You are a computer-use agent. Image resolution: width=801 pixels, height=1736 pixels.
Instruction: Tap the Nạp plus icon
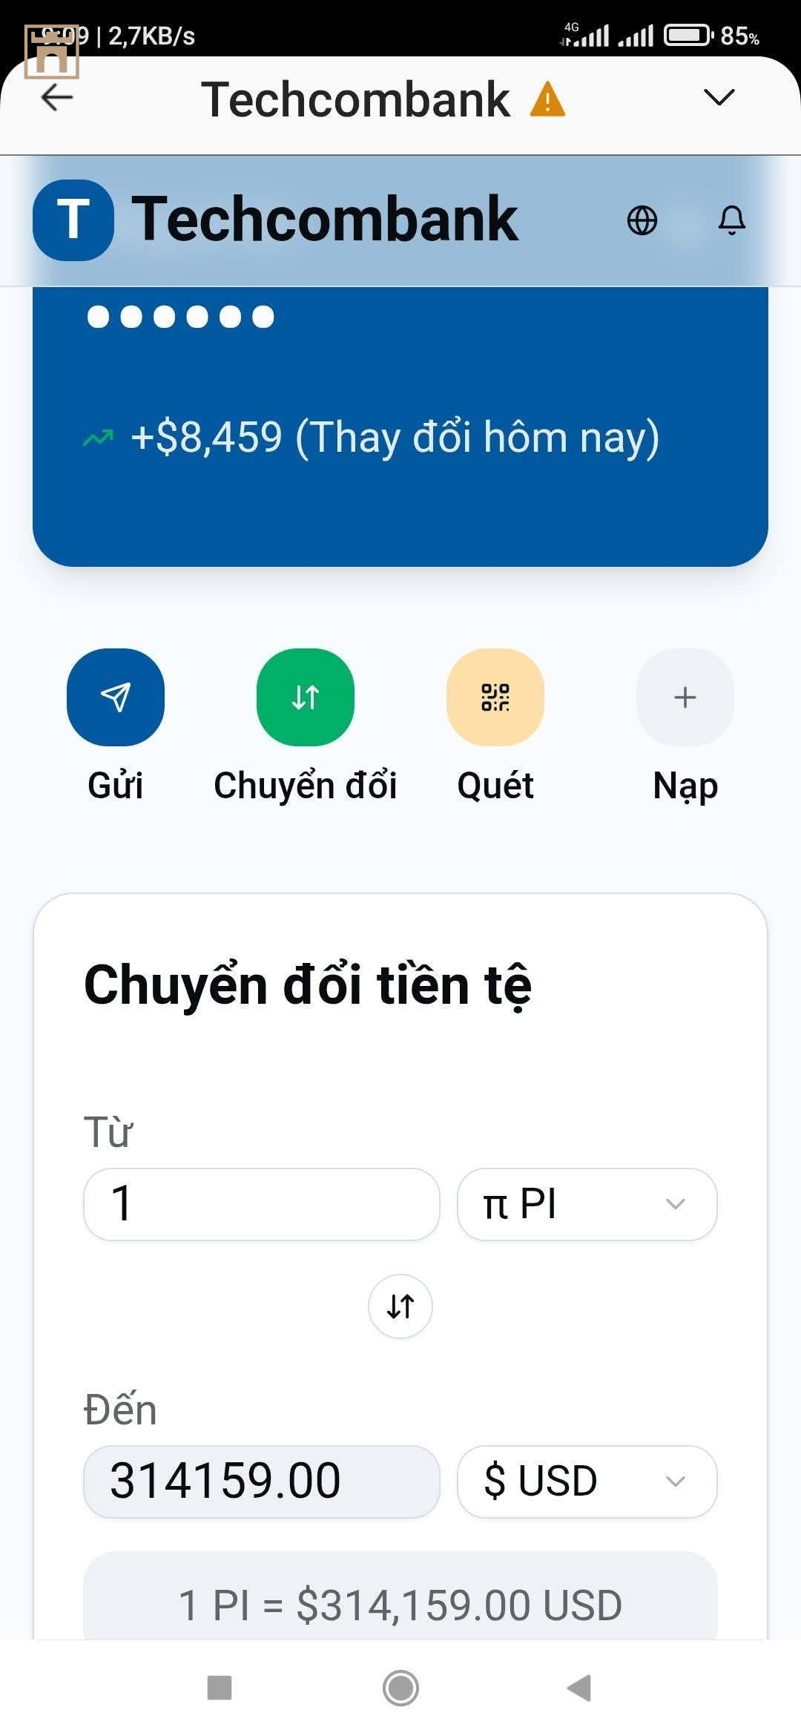[685, 697]
